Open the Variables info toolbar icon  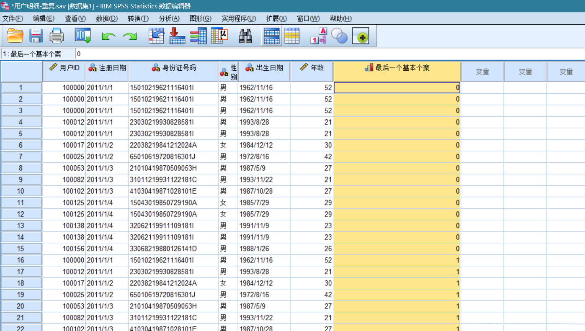(198, 36)
